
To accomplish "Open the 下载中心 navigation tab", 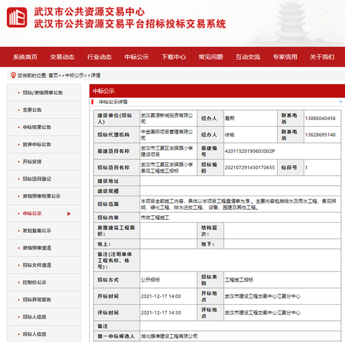I will [x=174, y=57].
